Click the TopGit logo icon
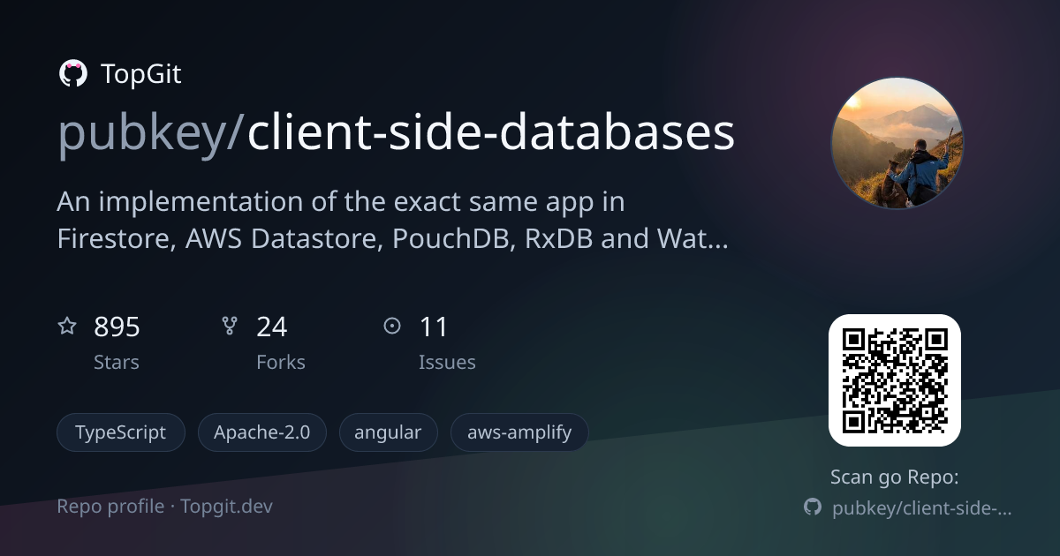 [x=72, y=73]
